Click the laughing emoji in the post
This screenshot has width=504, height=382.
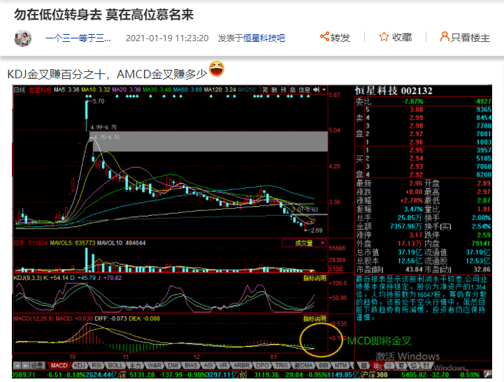(x=216, y=68)
